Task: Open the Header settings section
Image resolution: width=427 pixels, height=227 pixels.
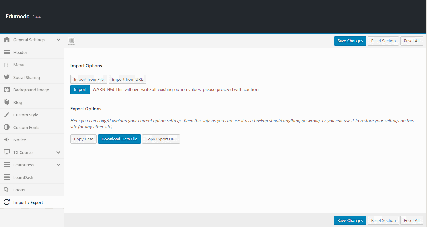Action: pos(20,52)
